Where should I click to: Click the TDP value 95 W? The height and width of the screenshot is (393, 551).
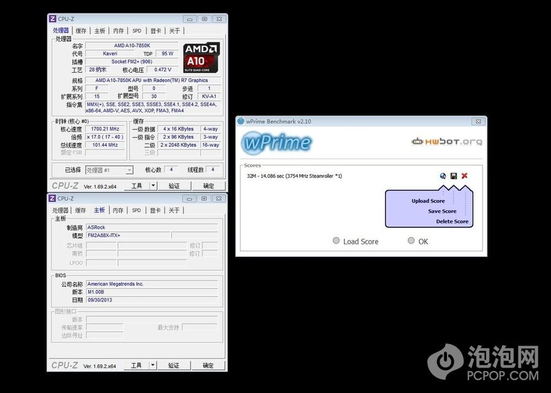point(168,54)
